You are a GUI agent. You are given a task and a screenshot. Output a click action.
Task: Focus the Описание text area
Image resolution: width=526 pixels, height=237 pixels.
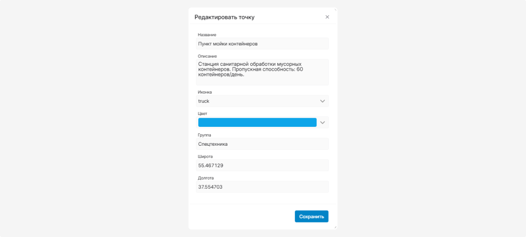click(x=262, y=72)
